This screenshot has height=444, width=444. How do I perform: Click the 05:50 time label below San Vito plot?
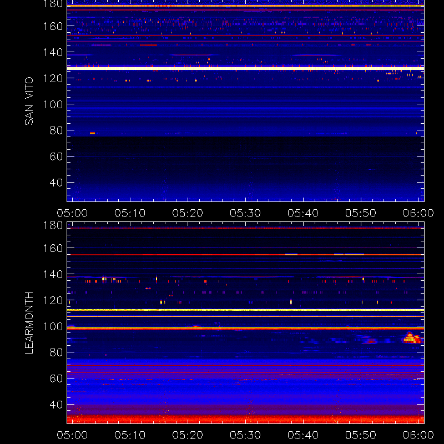361,213
